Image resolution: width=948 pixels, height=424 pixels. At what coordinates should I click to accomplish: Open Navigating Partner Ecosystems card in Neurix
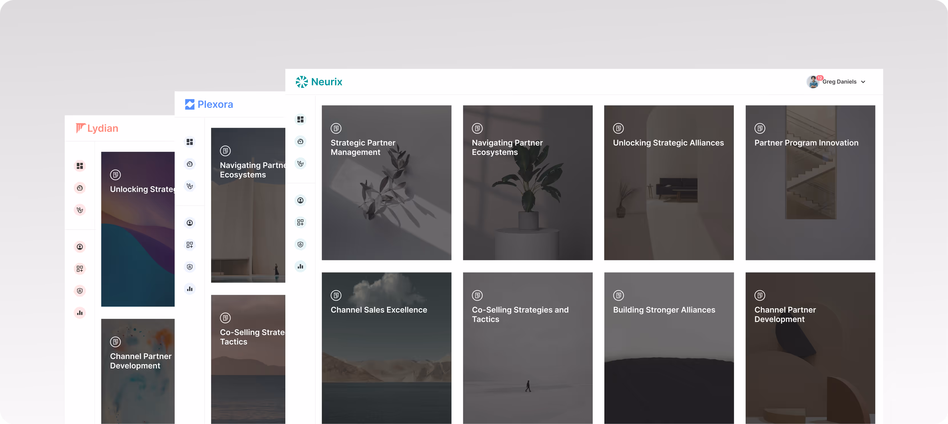(528, 182)
